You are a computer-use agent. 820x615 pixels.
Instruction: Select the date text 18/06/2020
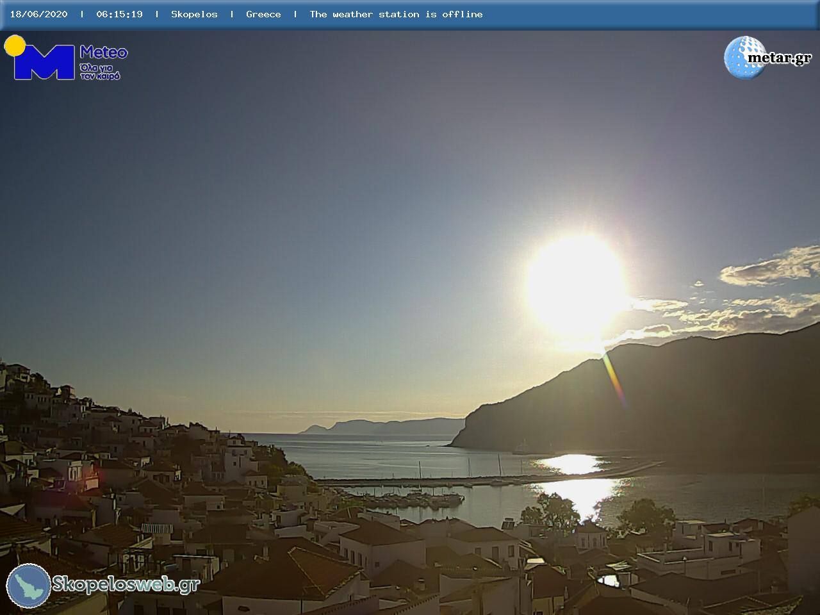(38, 14)
